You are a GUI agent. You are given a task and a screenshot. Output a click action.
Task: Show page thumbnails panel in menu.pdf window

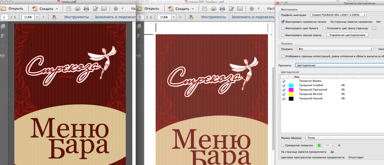pos(3,26)
